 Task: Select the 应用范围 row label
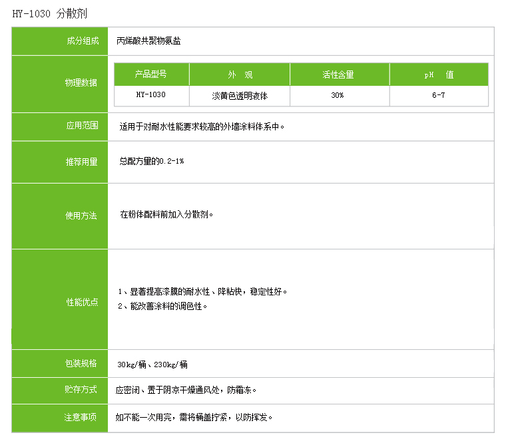[81, 125]
